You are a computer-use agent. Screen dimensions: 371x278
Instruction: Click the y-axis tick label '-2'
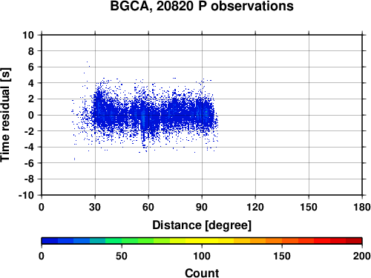(x=29, y=131)
